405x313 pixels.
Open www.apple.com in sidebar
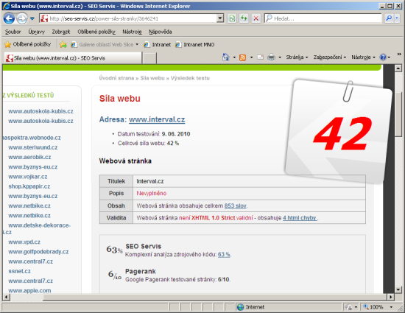tap(29, 290)
